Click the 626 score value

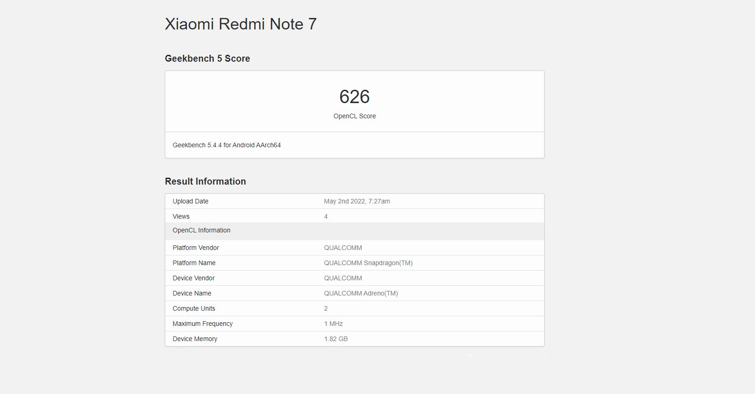click(354, 97)
